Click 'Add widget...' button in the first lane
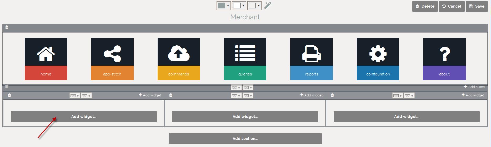Screen dimensions: 491x147 point(84,117)
